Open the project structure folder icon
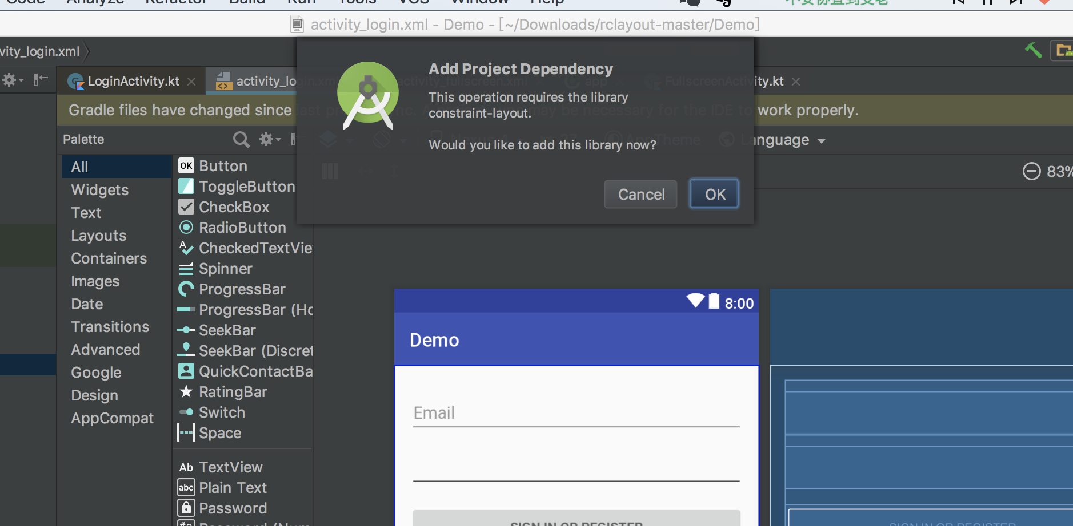 point(1064,50)
